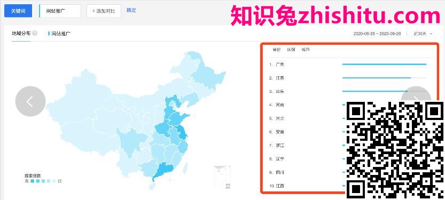This screenshot has height=200, width=445.
Task: Switch to the 省份 tab
Action: (276, 50)
